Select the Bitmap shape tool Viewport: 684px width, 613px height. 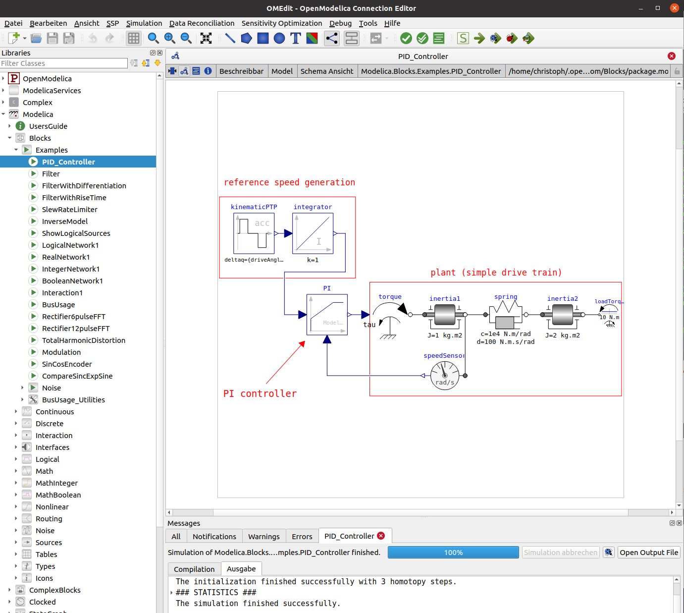(x=312, y=38)
